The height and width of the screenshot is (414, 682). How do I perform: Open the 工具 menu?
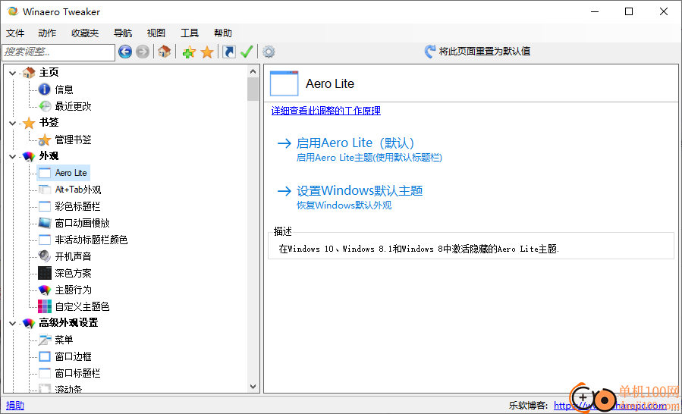tap(190, 33)
